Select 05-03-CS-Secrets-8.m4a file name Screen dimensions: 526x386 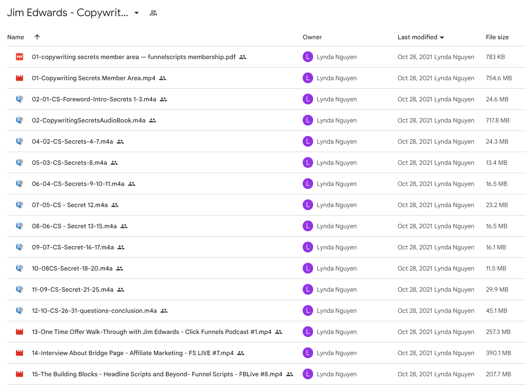click(x=69, y=163)
